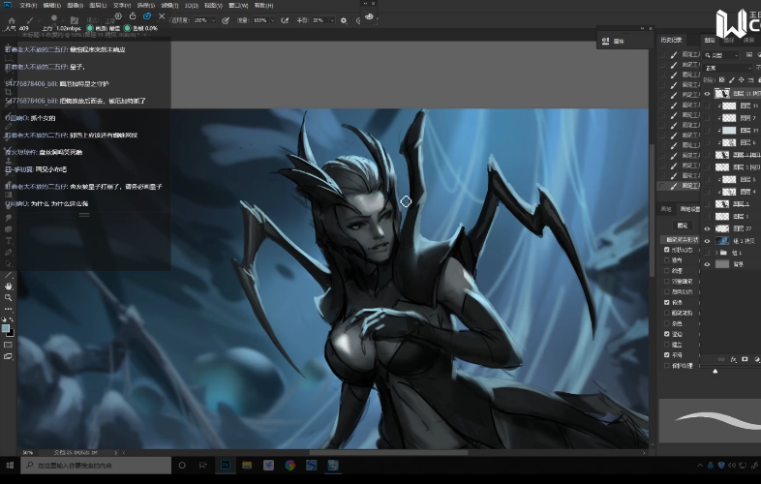Open the brush preset picker arrow

click(63, 20)
